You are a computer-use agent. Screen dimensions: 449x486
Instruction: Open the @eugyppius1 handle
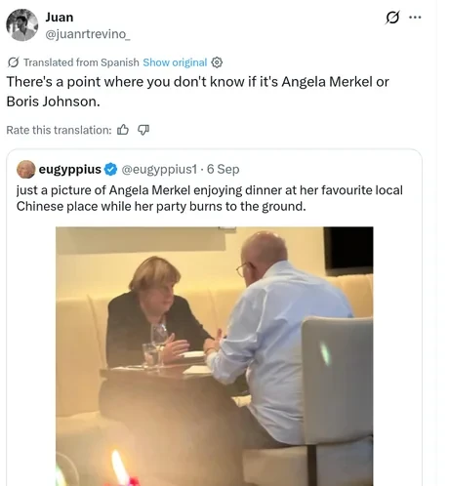(x=159, y=169)
